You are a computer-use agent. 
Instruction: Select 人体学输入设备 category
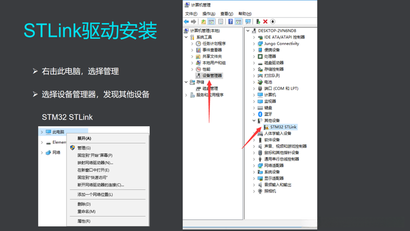278,133
